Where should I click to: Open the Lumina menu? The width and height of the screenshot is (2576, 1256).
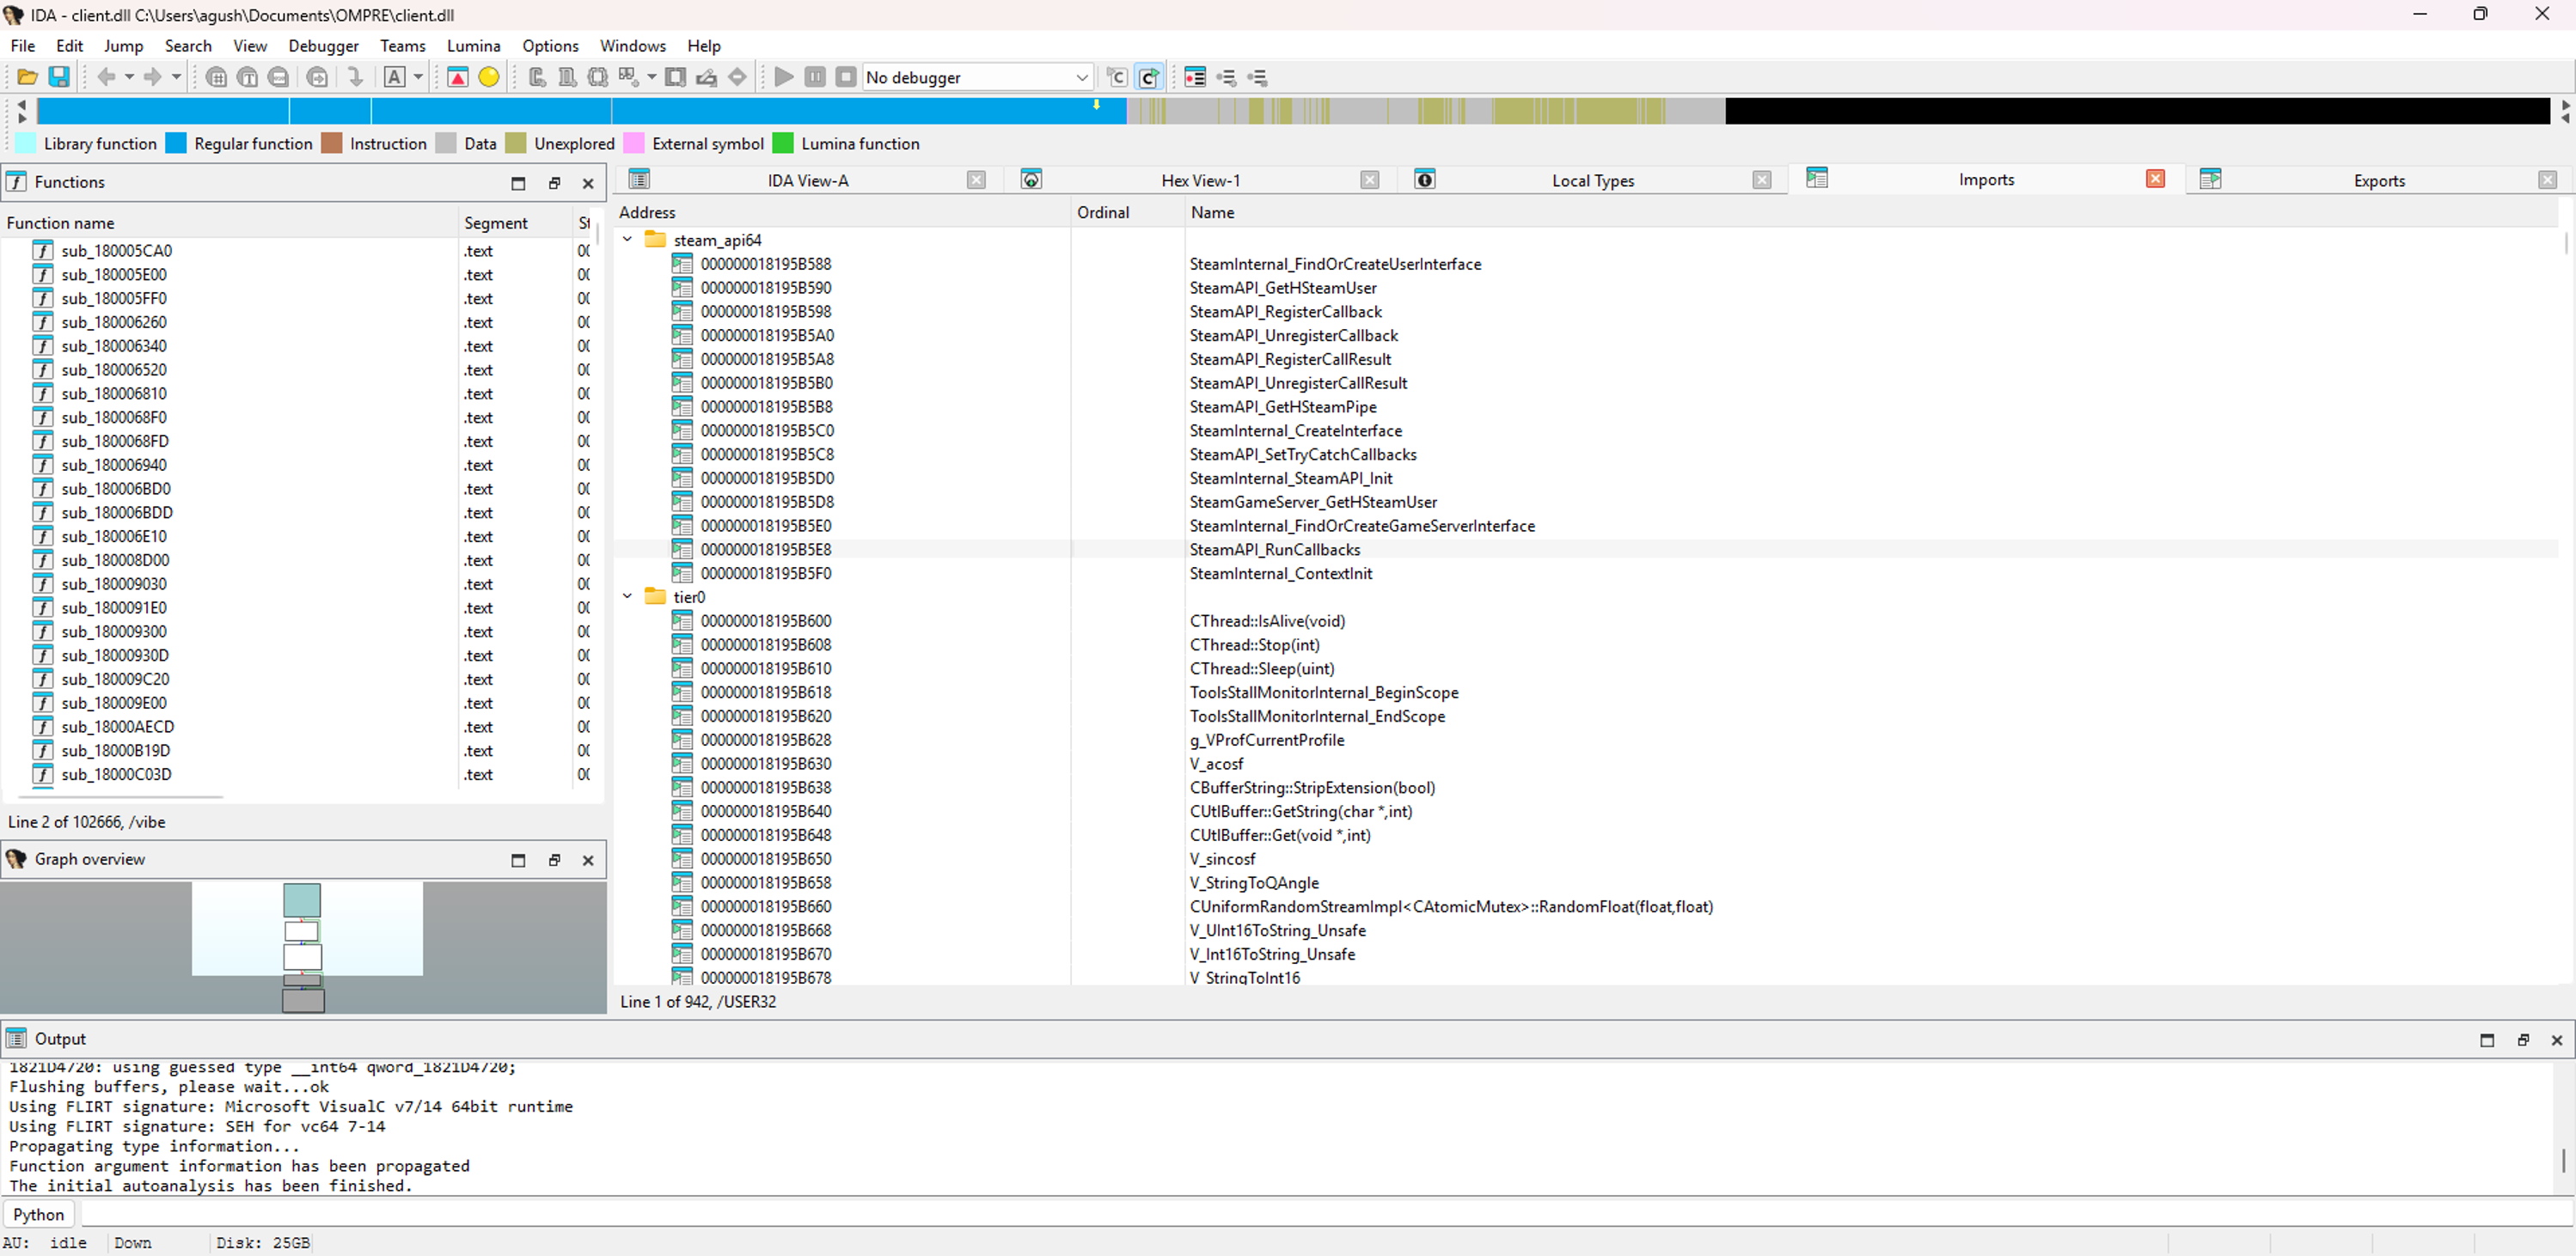tap(473, 46)
